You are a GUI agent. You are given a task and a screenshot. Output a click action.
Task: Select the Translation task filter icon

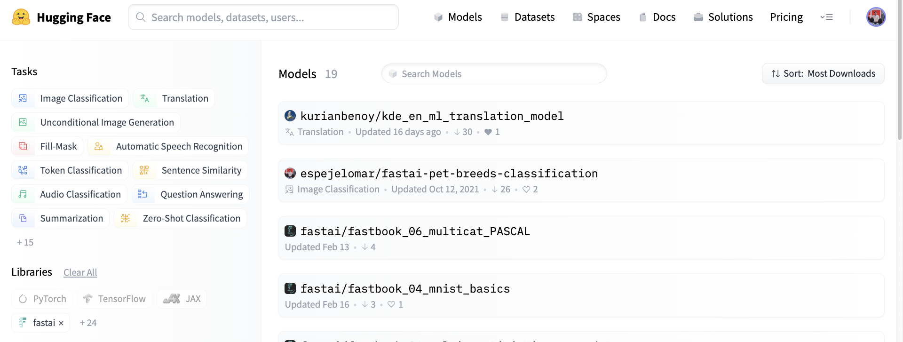[144, 98]
